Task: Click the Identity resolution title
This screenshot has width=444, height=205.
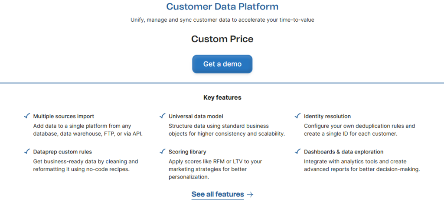Action: coord(327,116)
